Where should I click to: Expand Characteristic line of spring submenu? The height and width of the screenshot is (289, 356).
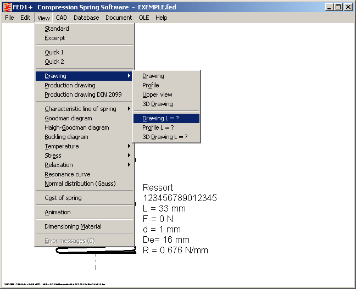pos(80,109)
